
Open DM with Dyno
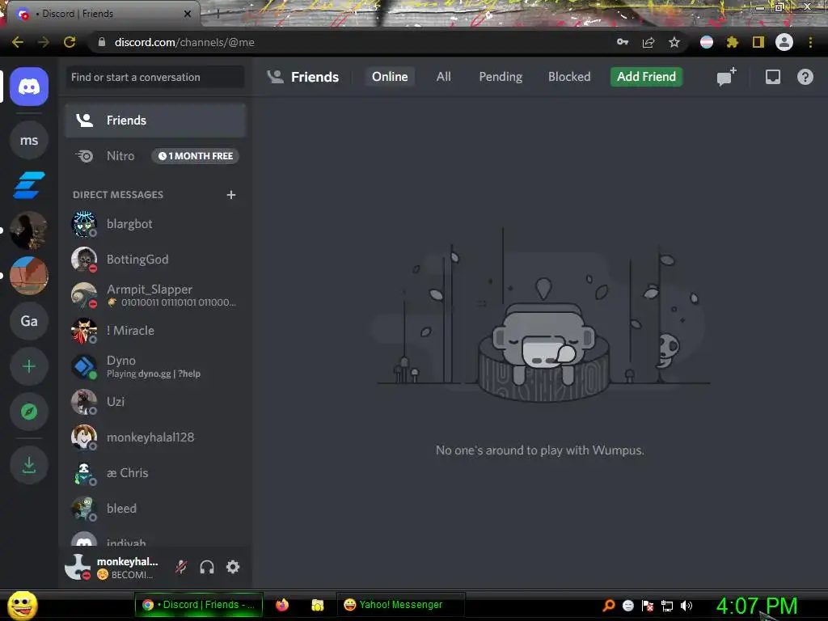[155, 366]
